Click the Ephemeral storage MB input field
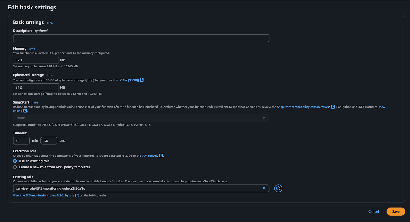This screenshot has width=410, height=222. 36,87
